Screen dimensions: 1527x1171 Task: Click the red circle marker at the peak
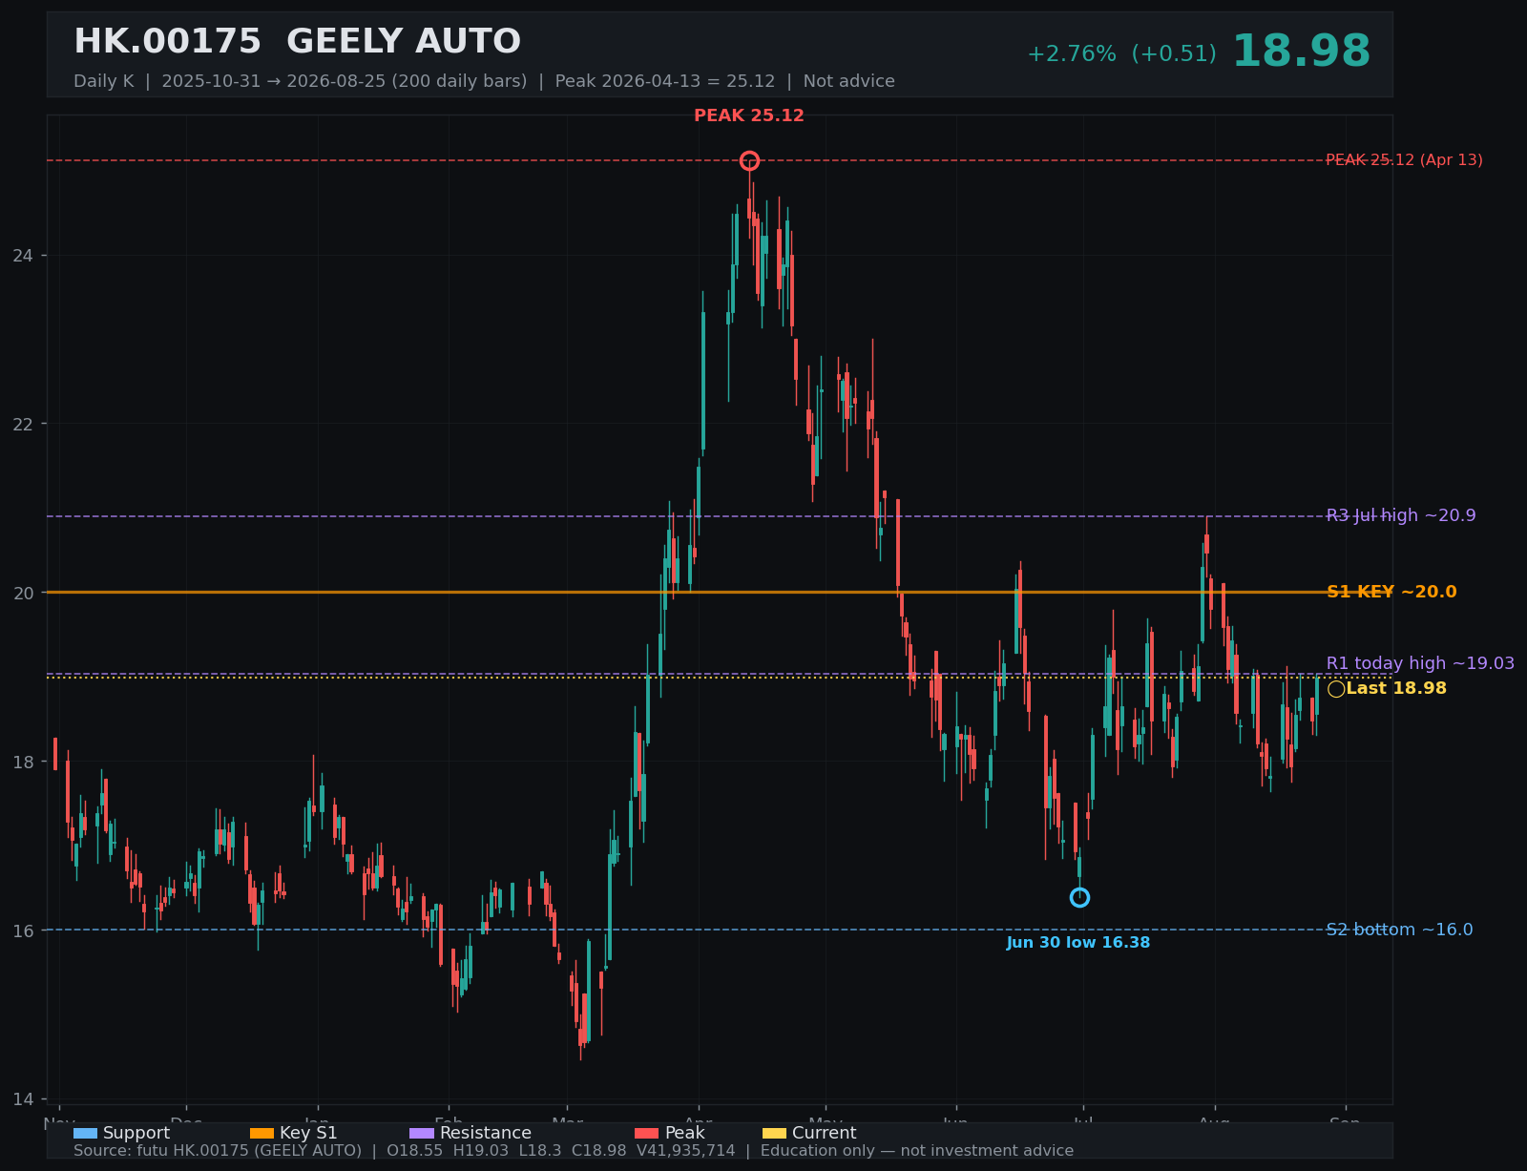click(x=749, y=160)
